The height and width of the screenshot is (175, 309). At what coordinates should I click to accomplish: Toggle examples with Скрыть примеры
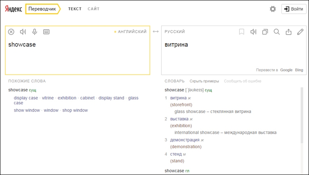tap(204, 81)
